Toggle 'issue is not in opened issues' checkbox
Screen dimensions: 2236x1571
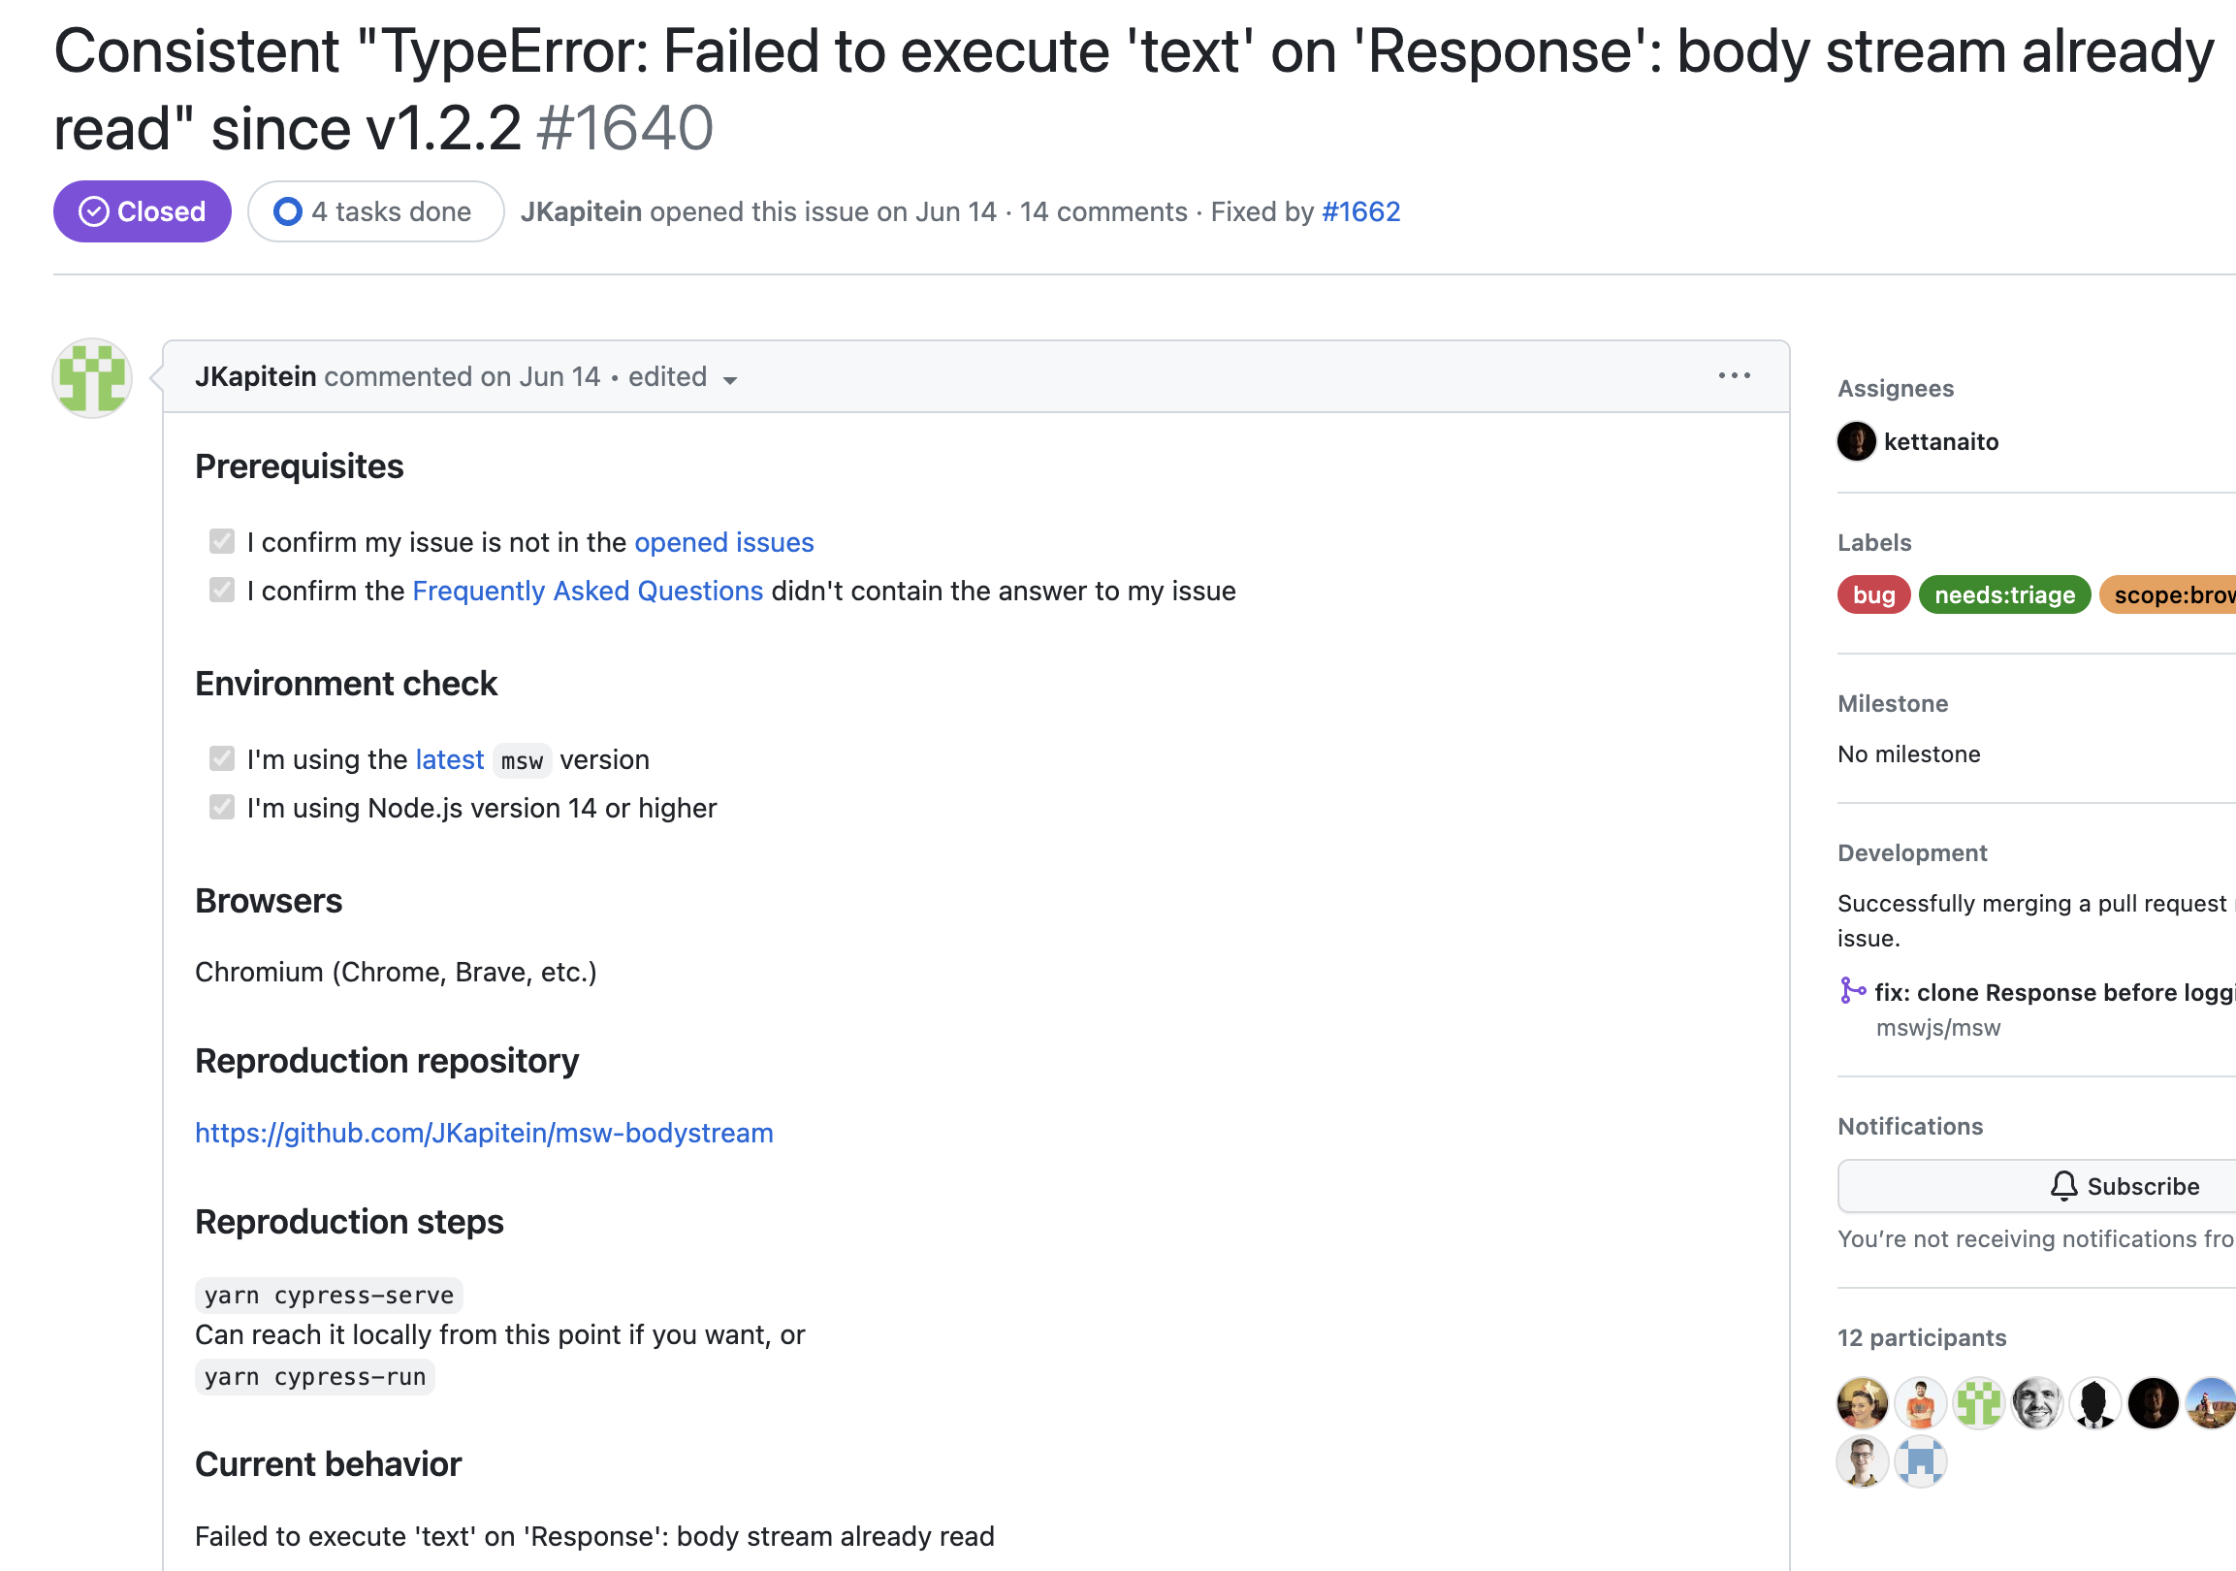(x=222, y=541)
